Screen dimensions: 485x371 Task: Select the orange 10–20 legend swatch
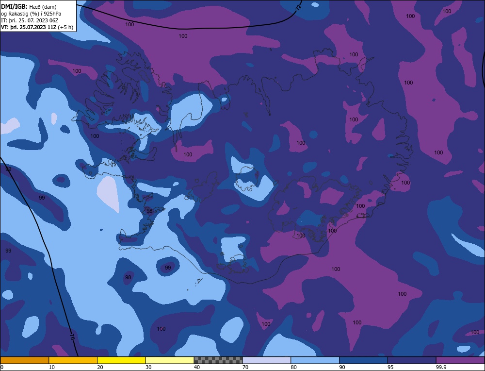(73, 360)
